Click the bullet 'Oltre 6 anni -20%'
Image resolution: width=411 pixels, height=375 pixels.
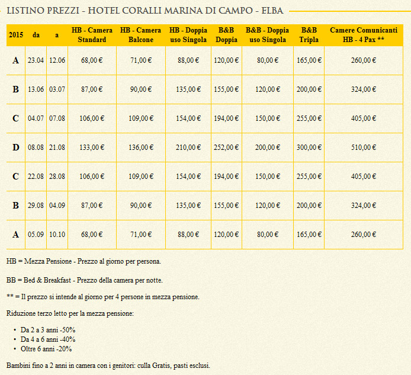tap(46, 349)
